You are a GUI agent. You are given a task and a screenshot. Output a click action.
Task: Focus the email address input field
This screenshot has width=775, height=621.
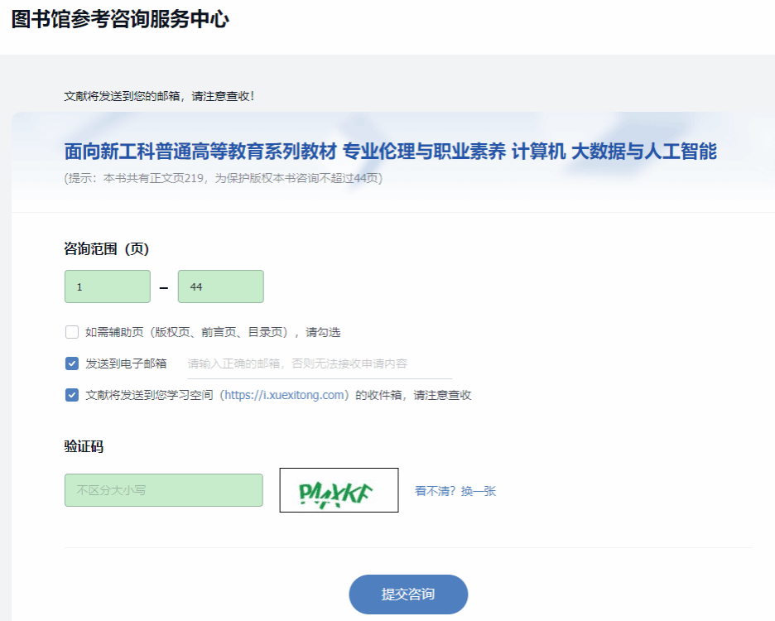tap(319, 364)
